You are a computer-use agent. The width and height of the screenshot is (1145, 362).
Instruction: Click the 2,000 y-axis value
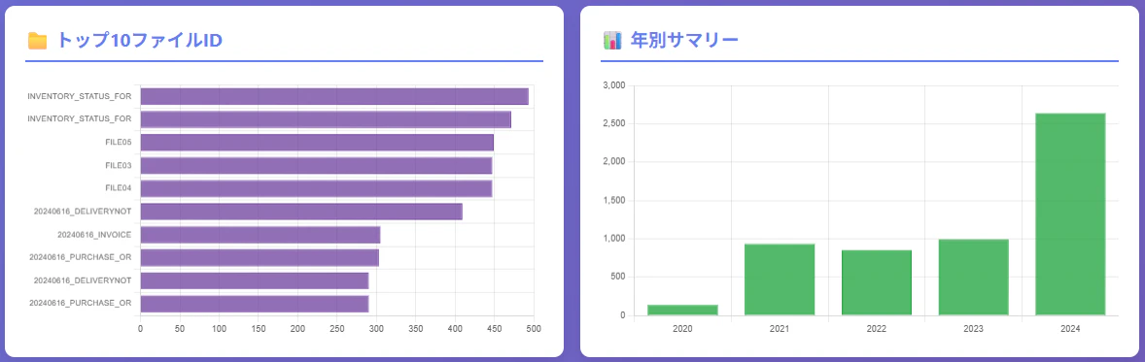pyautogui.click(x=614, y=162)
